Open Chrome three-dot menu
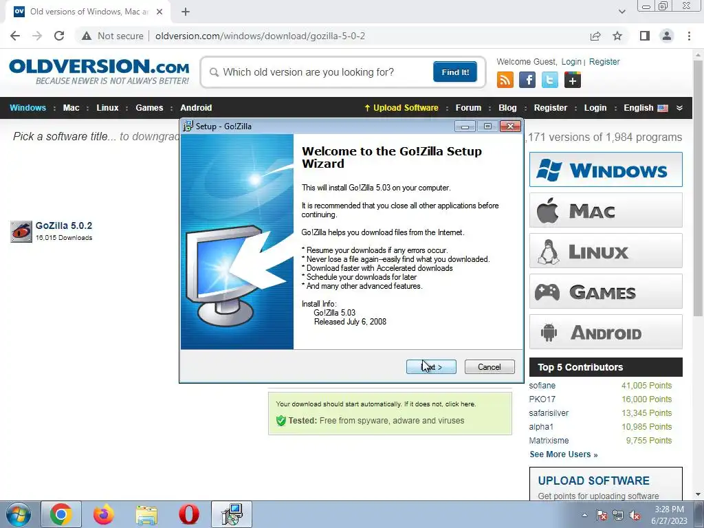The width and height of the screenshot is (704, 528). click(689, 36)
